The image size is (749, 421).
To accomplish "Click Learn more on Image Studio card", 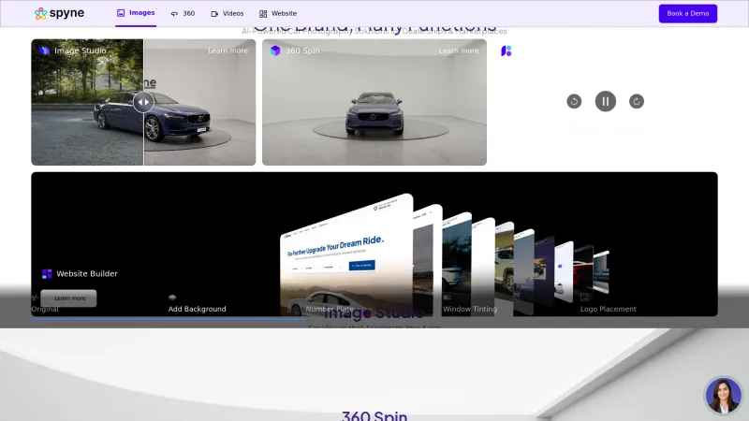I will pos(228,51).
